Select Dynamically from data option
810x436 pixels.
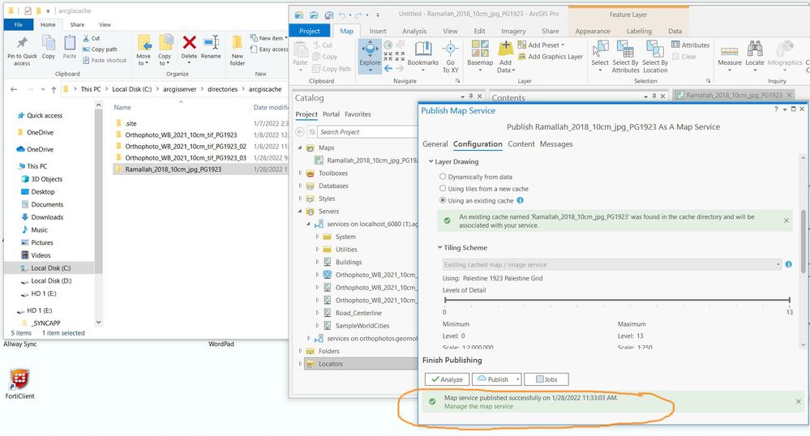coord(443,177)
